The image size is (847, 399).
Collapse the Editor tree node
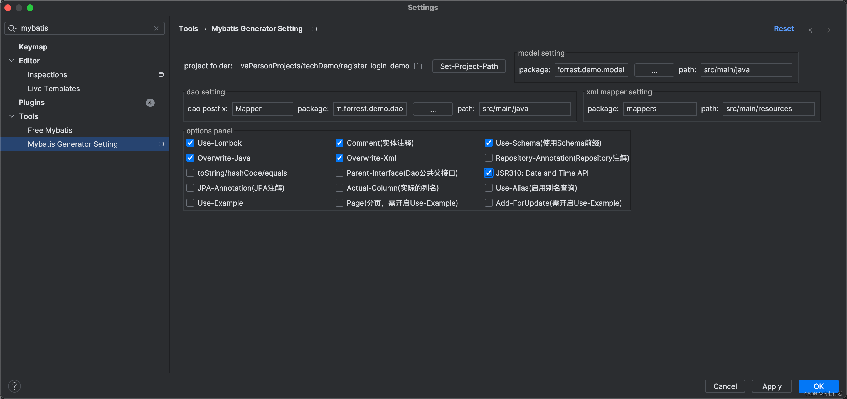tap(12, 61)
